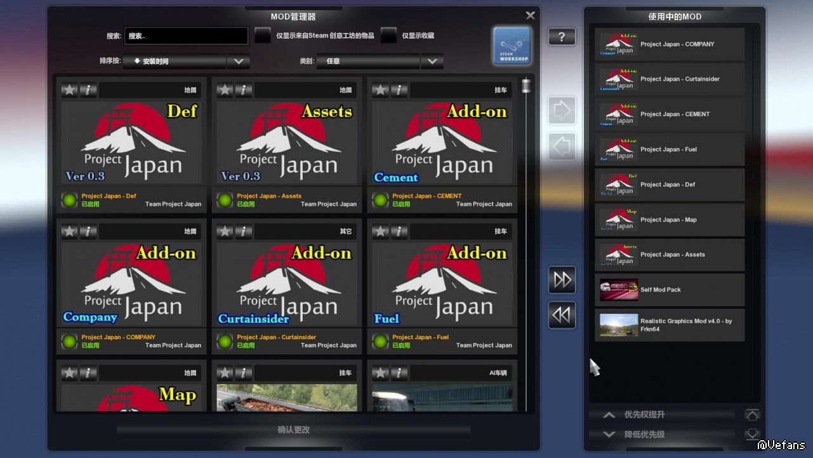
Task: Select the Cement add-on card thumbnail in library
Action: tap(442, 143)
